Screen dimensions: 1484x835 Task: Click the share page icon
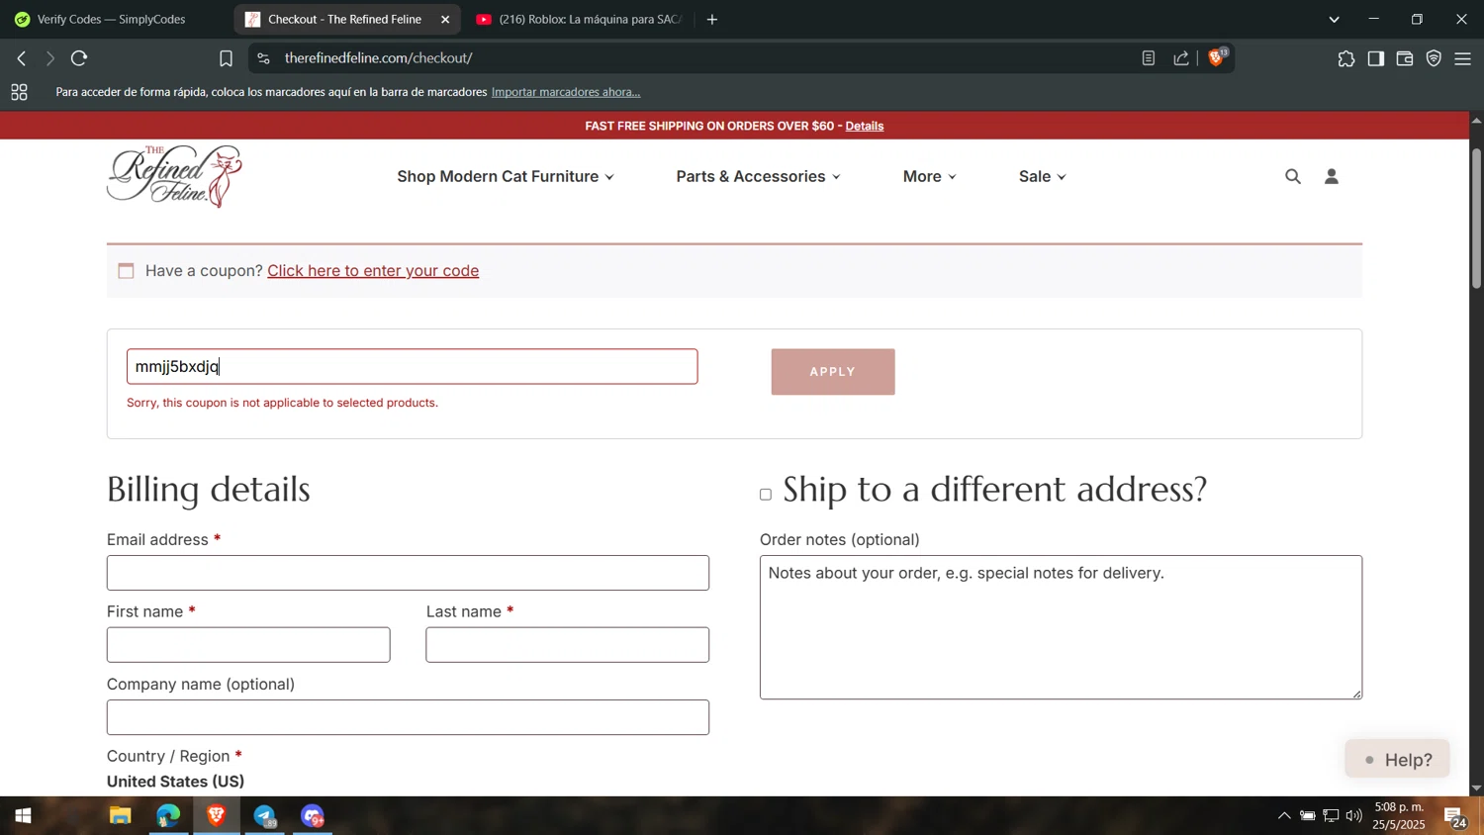click(x=1181, y=58)
